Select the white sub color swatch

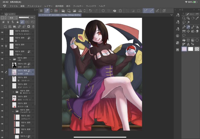coord(191,49)
